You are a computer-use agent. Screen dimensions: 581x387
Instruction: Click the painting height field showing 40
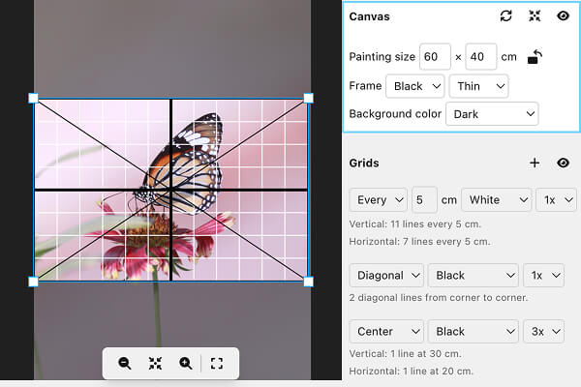point(481,57)
